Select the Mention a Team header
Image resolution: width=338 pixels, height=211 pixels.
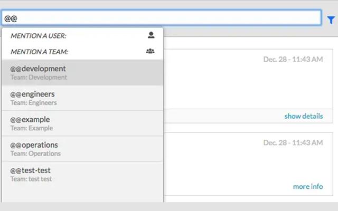(x=39, y=52)
